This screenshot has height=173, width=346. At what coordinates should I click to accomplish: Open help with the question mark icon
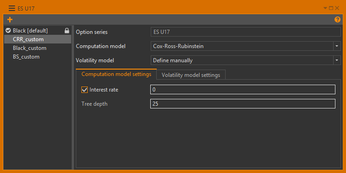pos(337,19)
